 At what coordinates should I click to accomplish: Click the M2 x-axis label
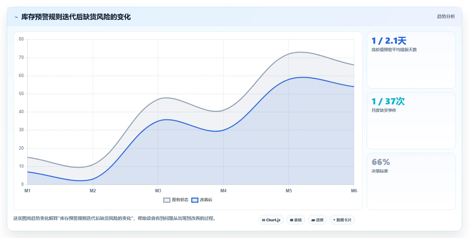tap(93, 191)
